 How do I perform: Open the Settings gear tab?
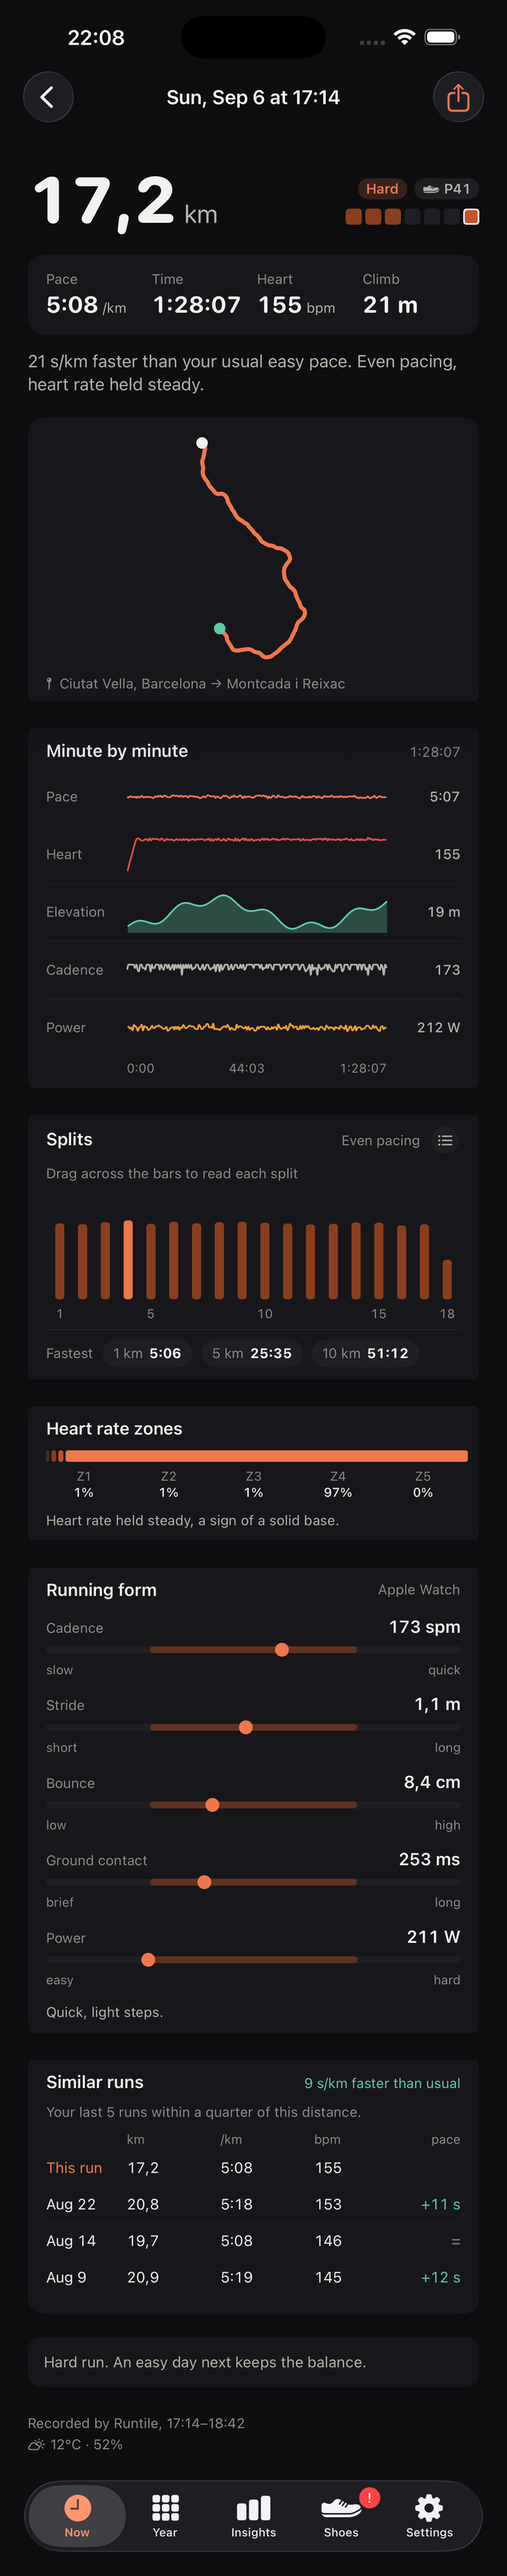pyautogui.click(x=429, y=2516)
